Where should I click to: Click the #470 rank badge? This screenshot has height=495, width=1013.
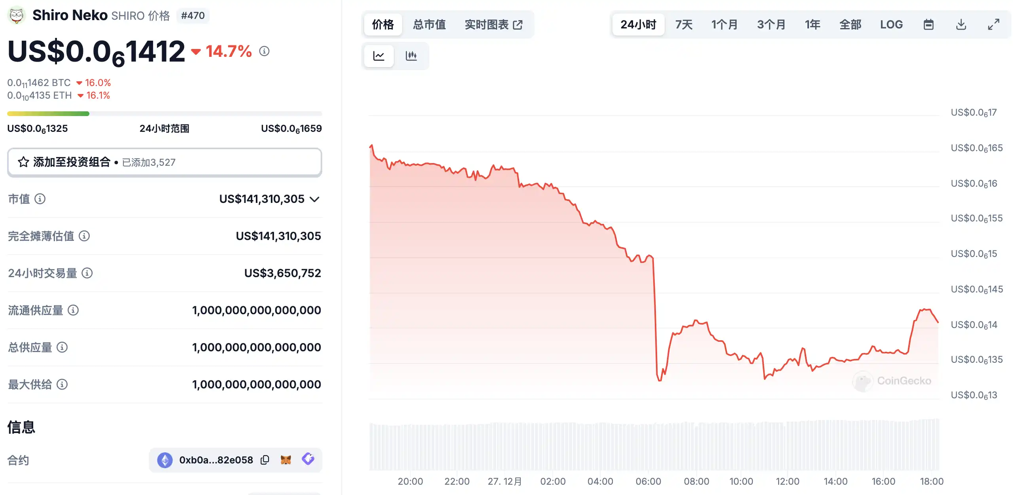(193, 16)
